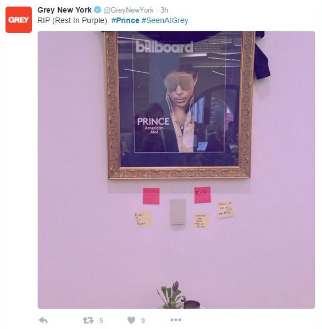
Task: Click the blank pink sticky note on left
Action: pos(151,196)
